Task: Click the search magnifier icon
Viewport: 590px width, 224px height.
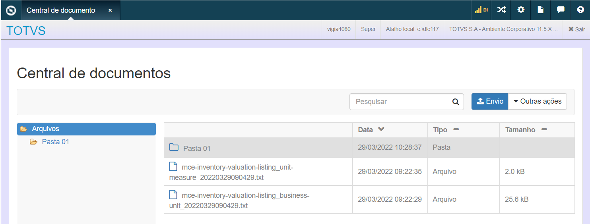Action: 456,102
